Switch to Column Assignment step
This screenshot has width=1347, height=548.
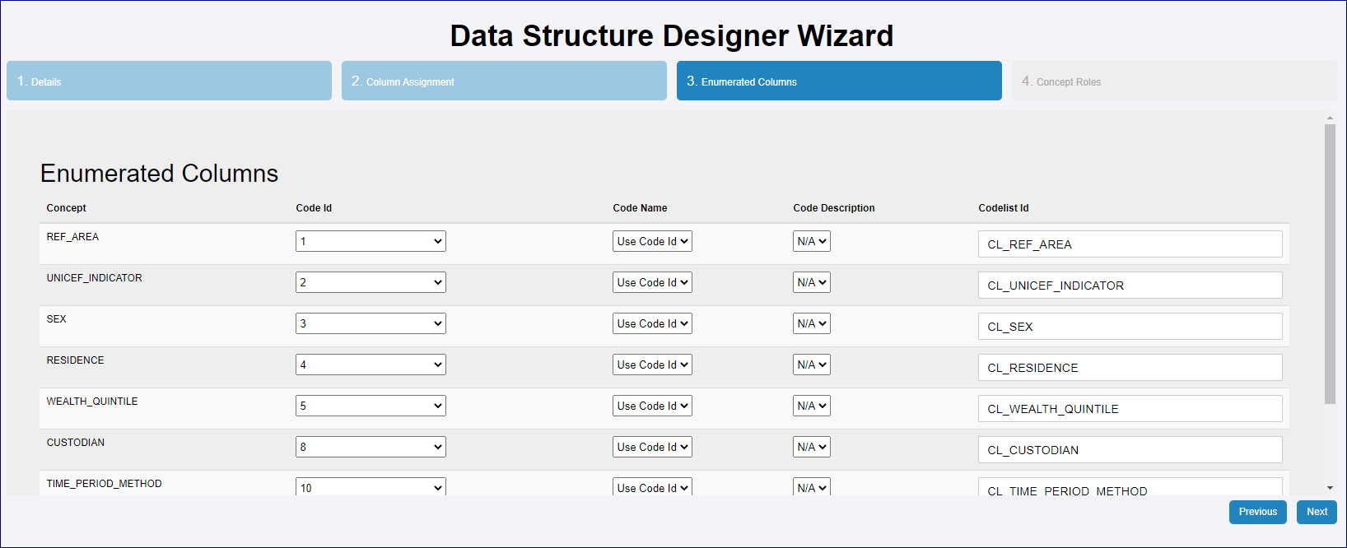tap(504, 81)
